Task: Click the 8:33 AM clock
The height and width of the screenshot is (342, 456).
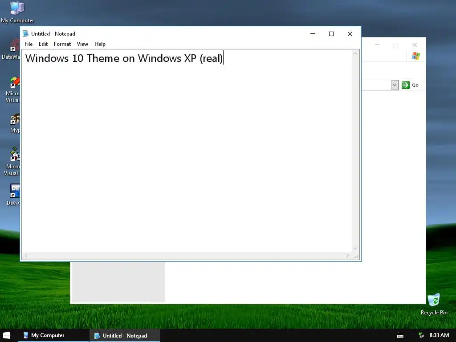Action: (439, 335)
